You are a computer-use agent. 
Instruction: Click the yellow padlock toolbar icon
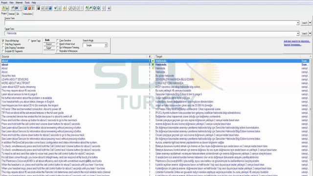65,8
